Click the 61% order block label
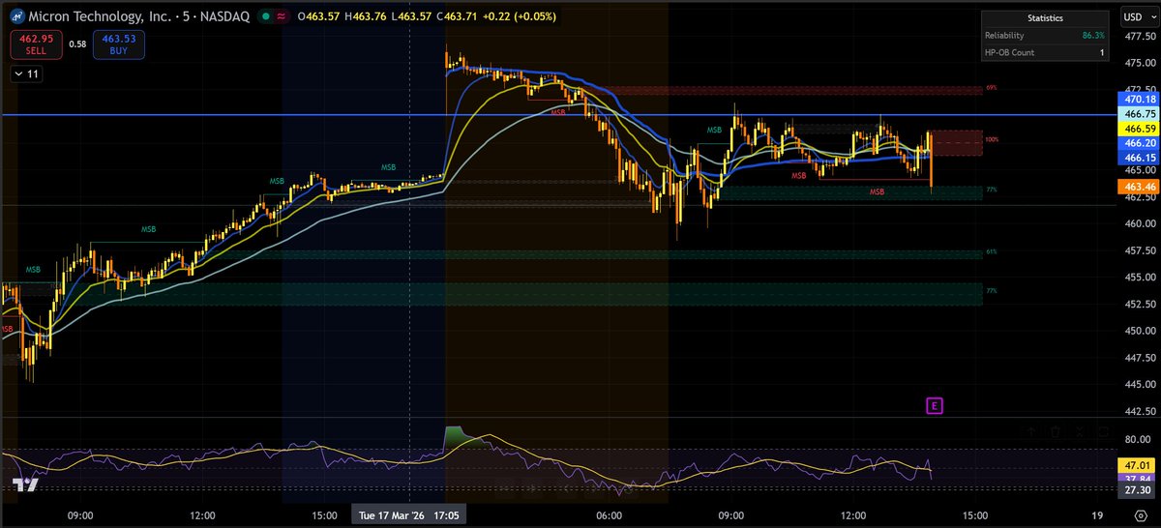Viewport: 1161px width, 528px height. pos(991,251)
